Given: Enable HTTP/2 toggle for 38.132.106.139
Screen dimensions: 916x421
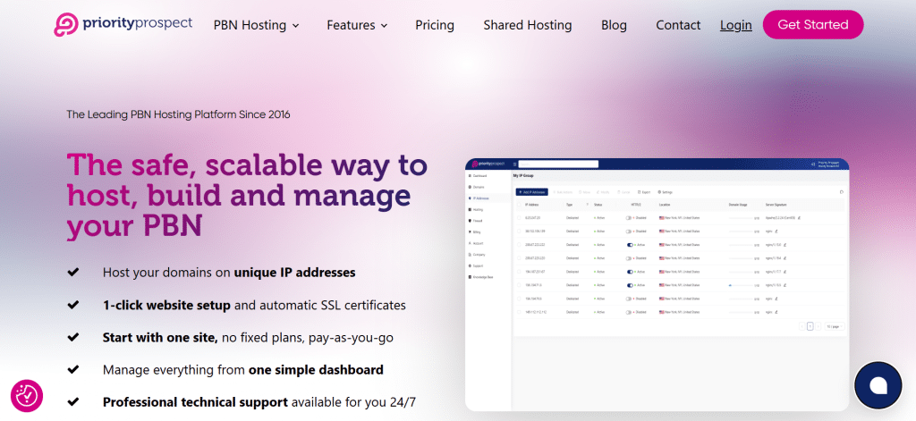Looking at the screenshot, I should 629,232.
